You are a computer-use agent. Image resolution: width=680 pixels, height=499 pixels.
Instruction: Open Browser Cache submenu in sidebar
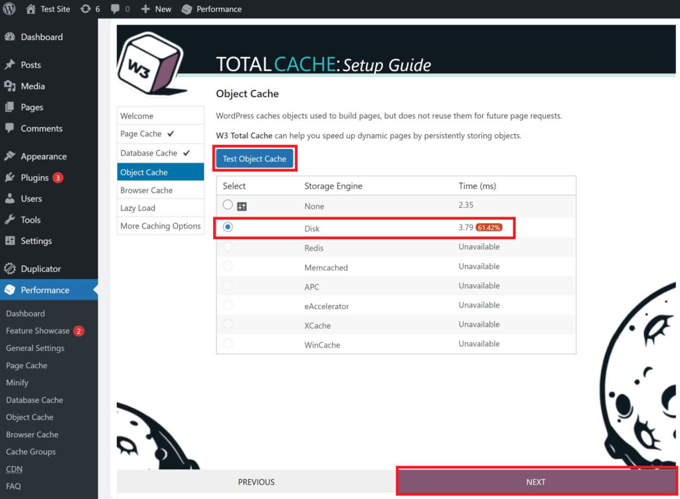[x=32, y=435]
